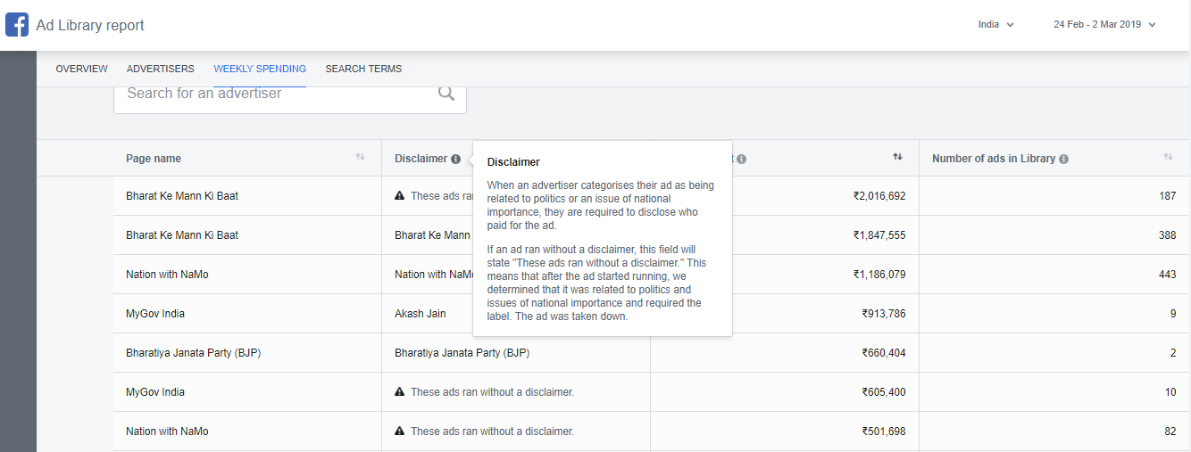Click the amount spent info icon
Image resolution: width=1191 pixels, height=452 pixels.
tap(742, 159)
